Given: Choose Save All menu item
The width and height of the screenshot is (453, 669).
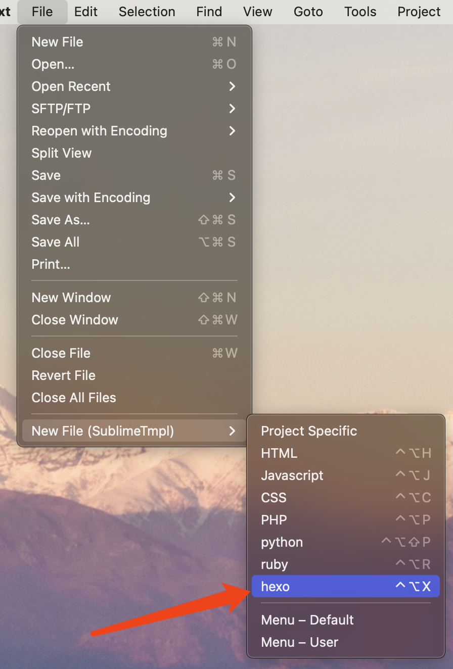Looking at the screenshot, I should coord(134,242).
